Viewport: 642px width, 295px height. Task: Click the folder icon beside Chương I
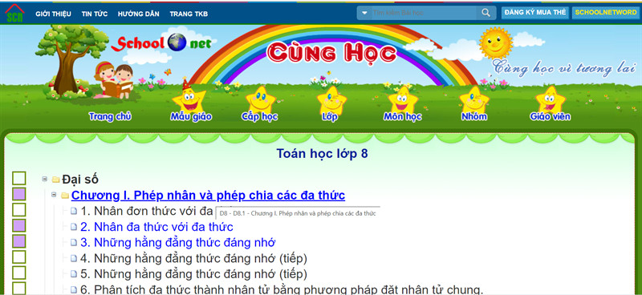click(x=65, y=196)
